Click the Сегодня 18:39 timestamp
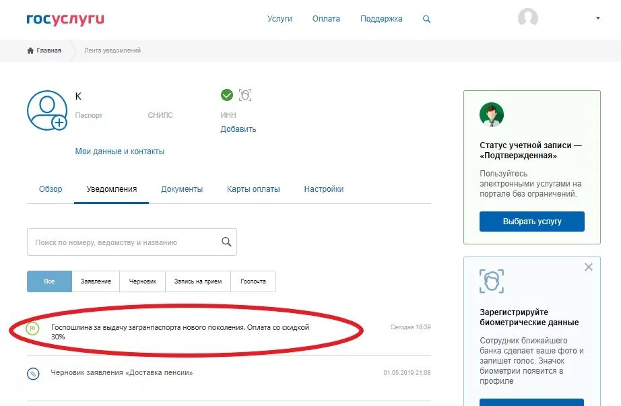 pyautogui.click(x=411, y=327)
